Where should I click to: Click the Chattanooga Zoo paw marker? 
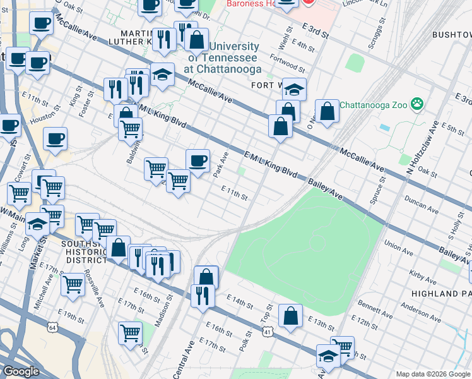pos(417,104)
